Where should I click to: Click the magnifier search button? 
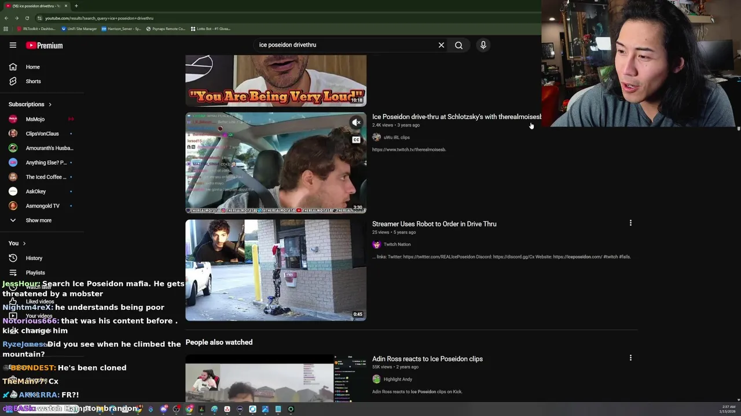pyautogui.click(x=458, y=45)
